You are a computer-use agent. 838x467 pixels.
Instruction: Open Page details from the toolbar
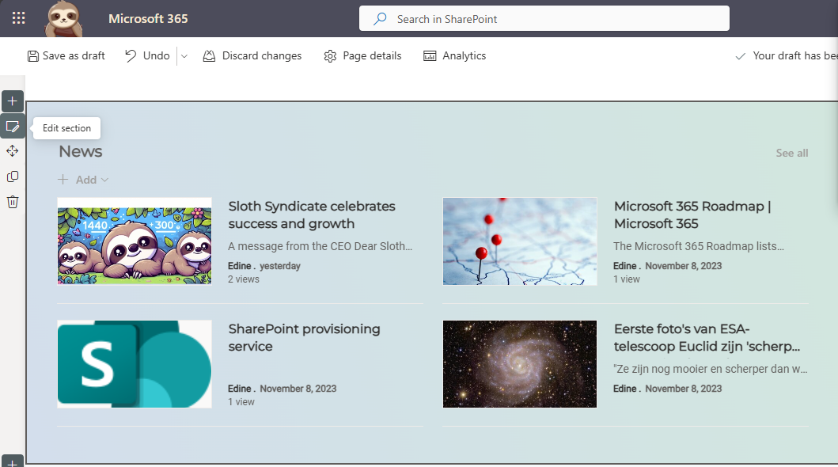point(362,55)
